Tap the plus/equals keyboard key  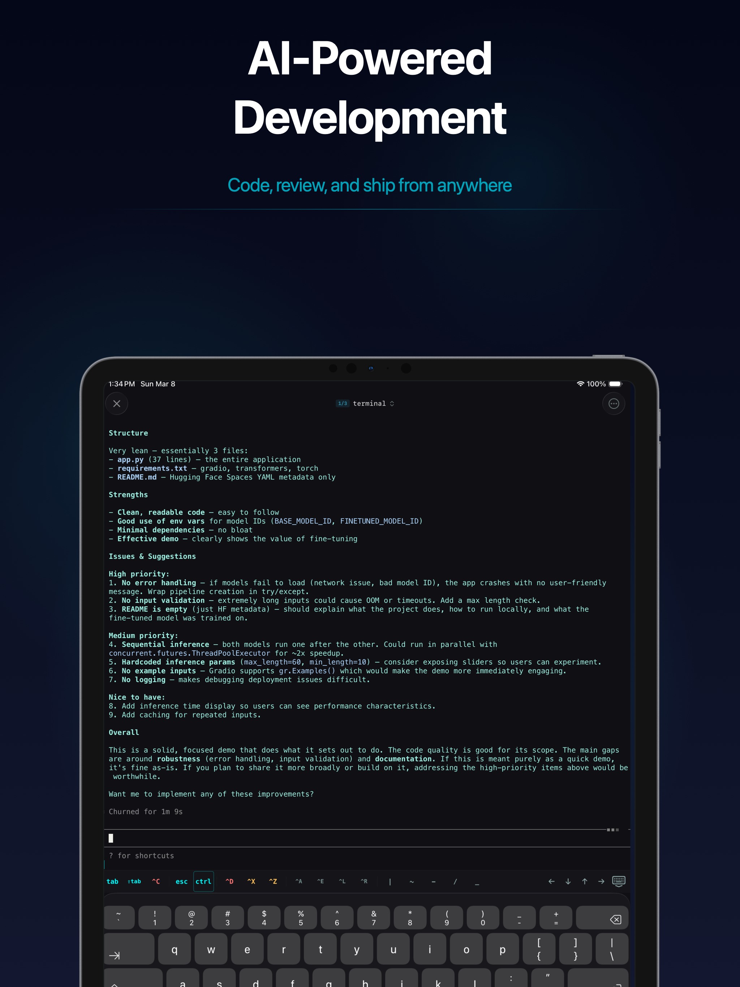[556, 917]
